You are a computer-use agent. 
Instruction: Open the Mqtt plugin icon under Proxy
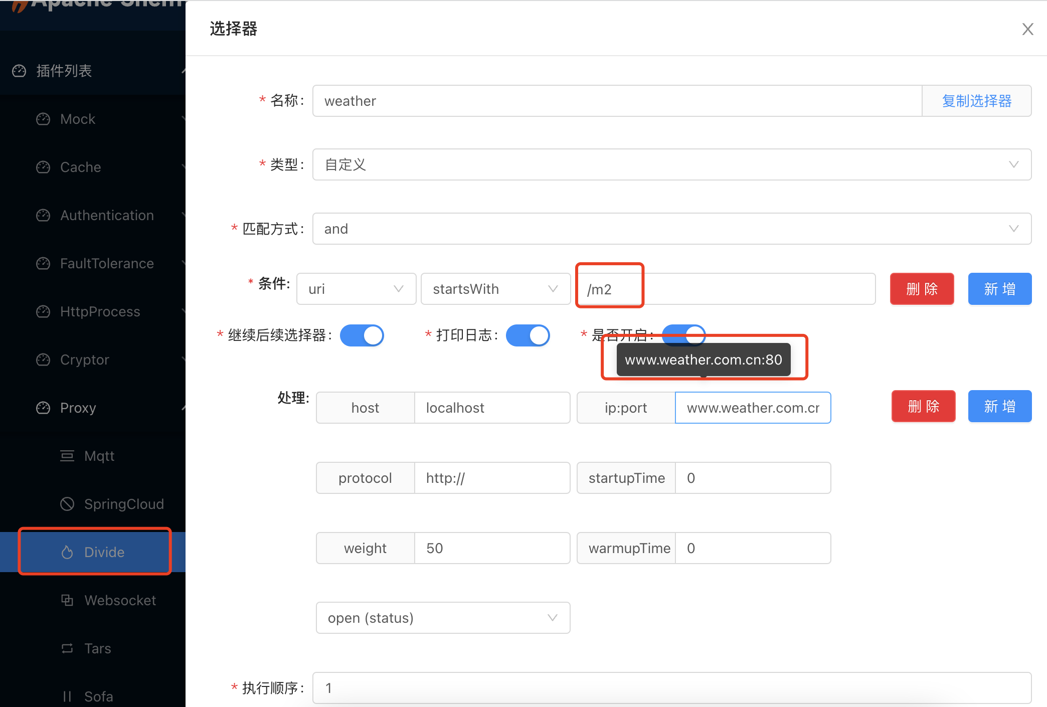[67, 456]
